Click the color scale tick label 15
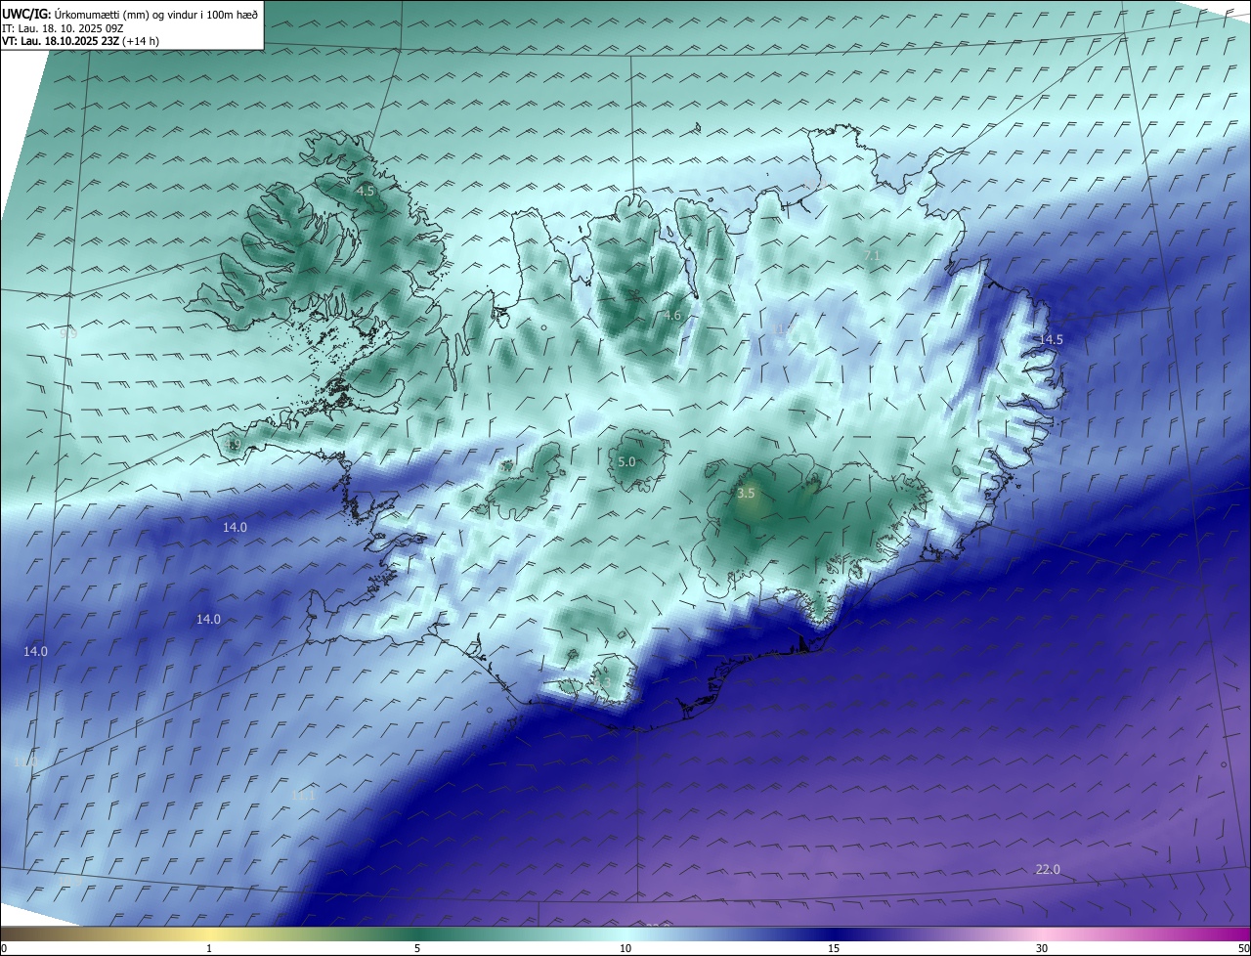1251x956 pixels. click(834, 948)
